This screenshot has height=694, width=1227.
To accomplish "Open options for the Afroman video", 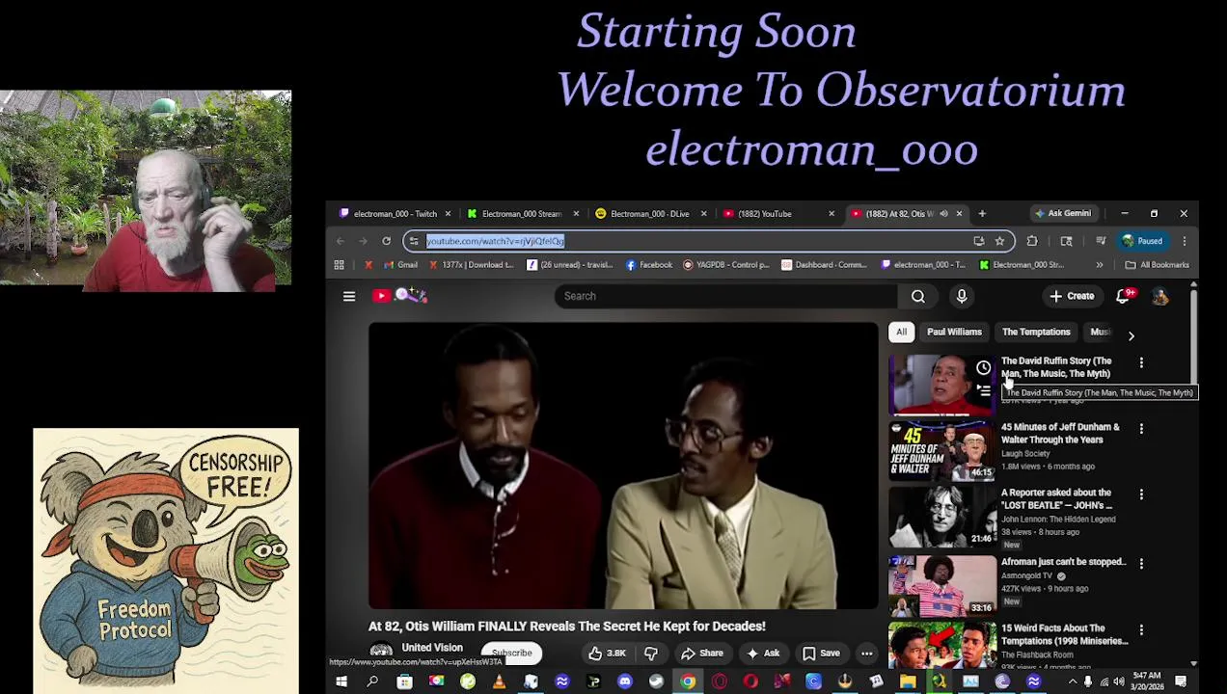I will 1141,564.
